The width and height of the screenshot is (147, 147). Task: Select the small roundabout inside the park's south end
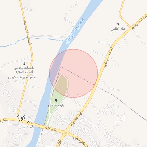point(50,114)
